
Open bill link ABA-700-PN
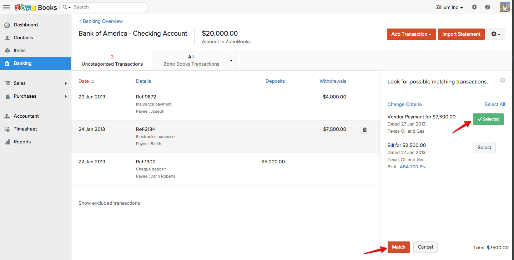(x=412, y=167)
